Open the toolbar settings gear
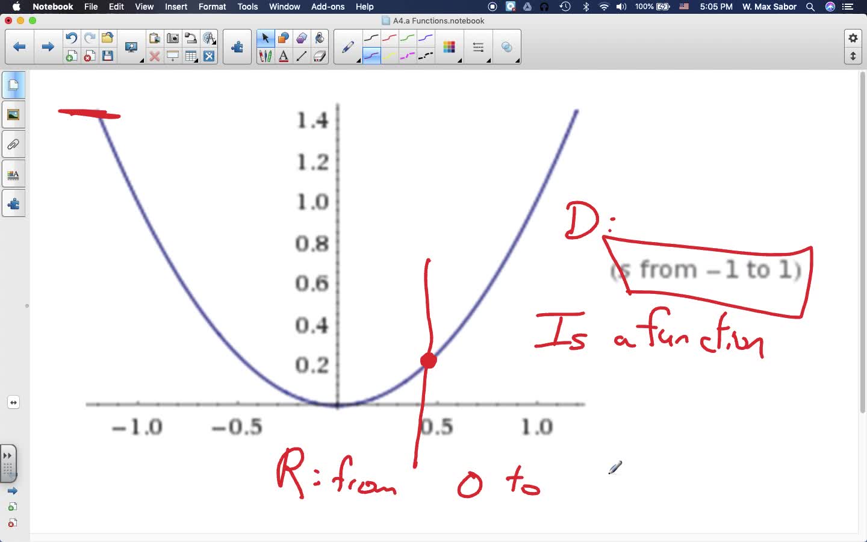 [853, 38]
